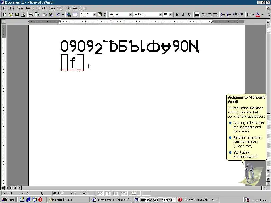Show more Standard toolbar buttons chevron
The image size is (271, 203).
[x=105, y=15]
